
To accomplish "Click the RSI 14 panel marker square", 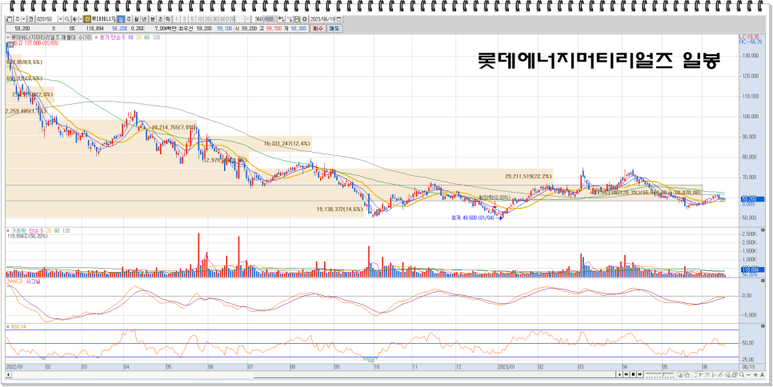I will [8, 325].
